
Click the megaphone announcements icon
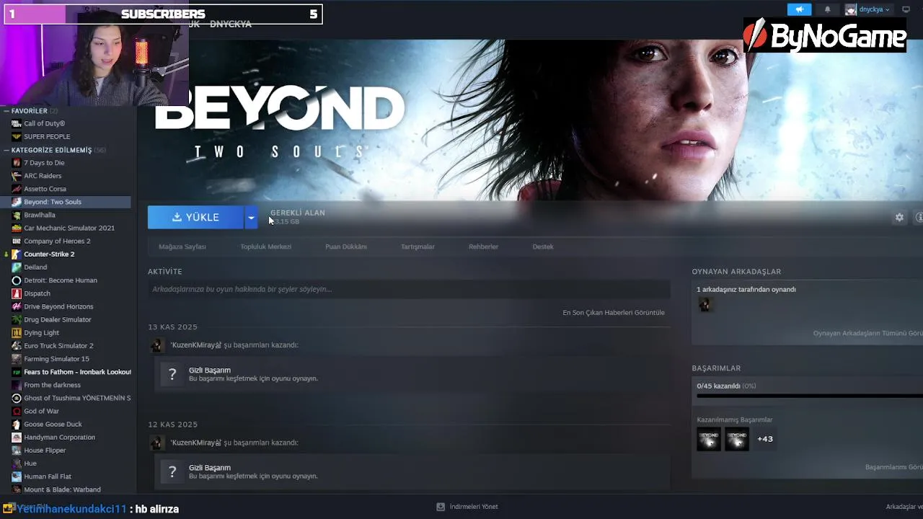coord(799,9)
